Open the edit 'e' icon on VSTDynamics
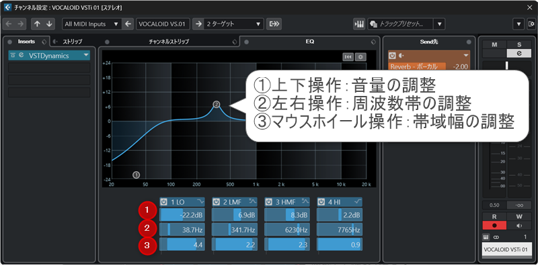Screen dimensions: 538x265 [x=21, y=55]
